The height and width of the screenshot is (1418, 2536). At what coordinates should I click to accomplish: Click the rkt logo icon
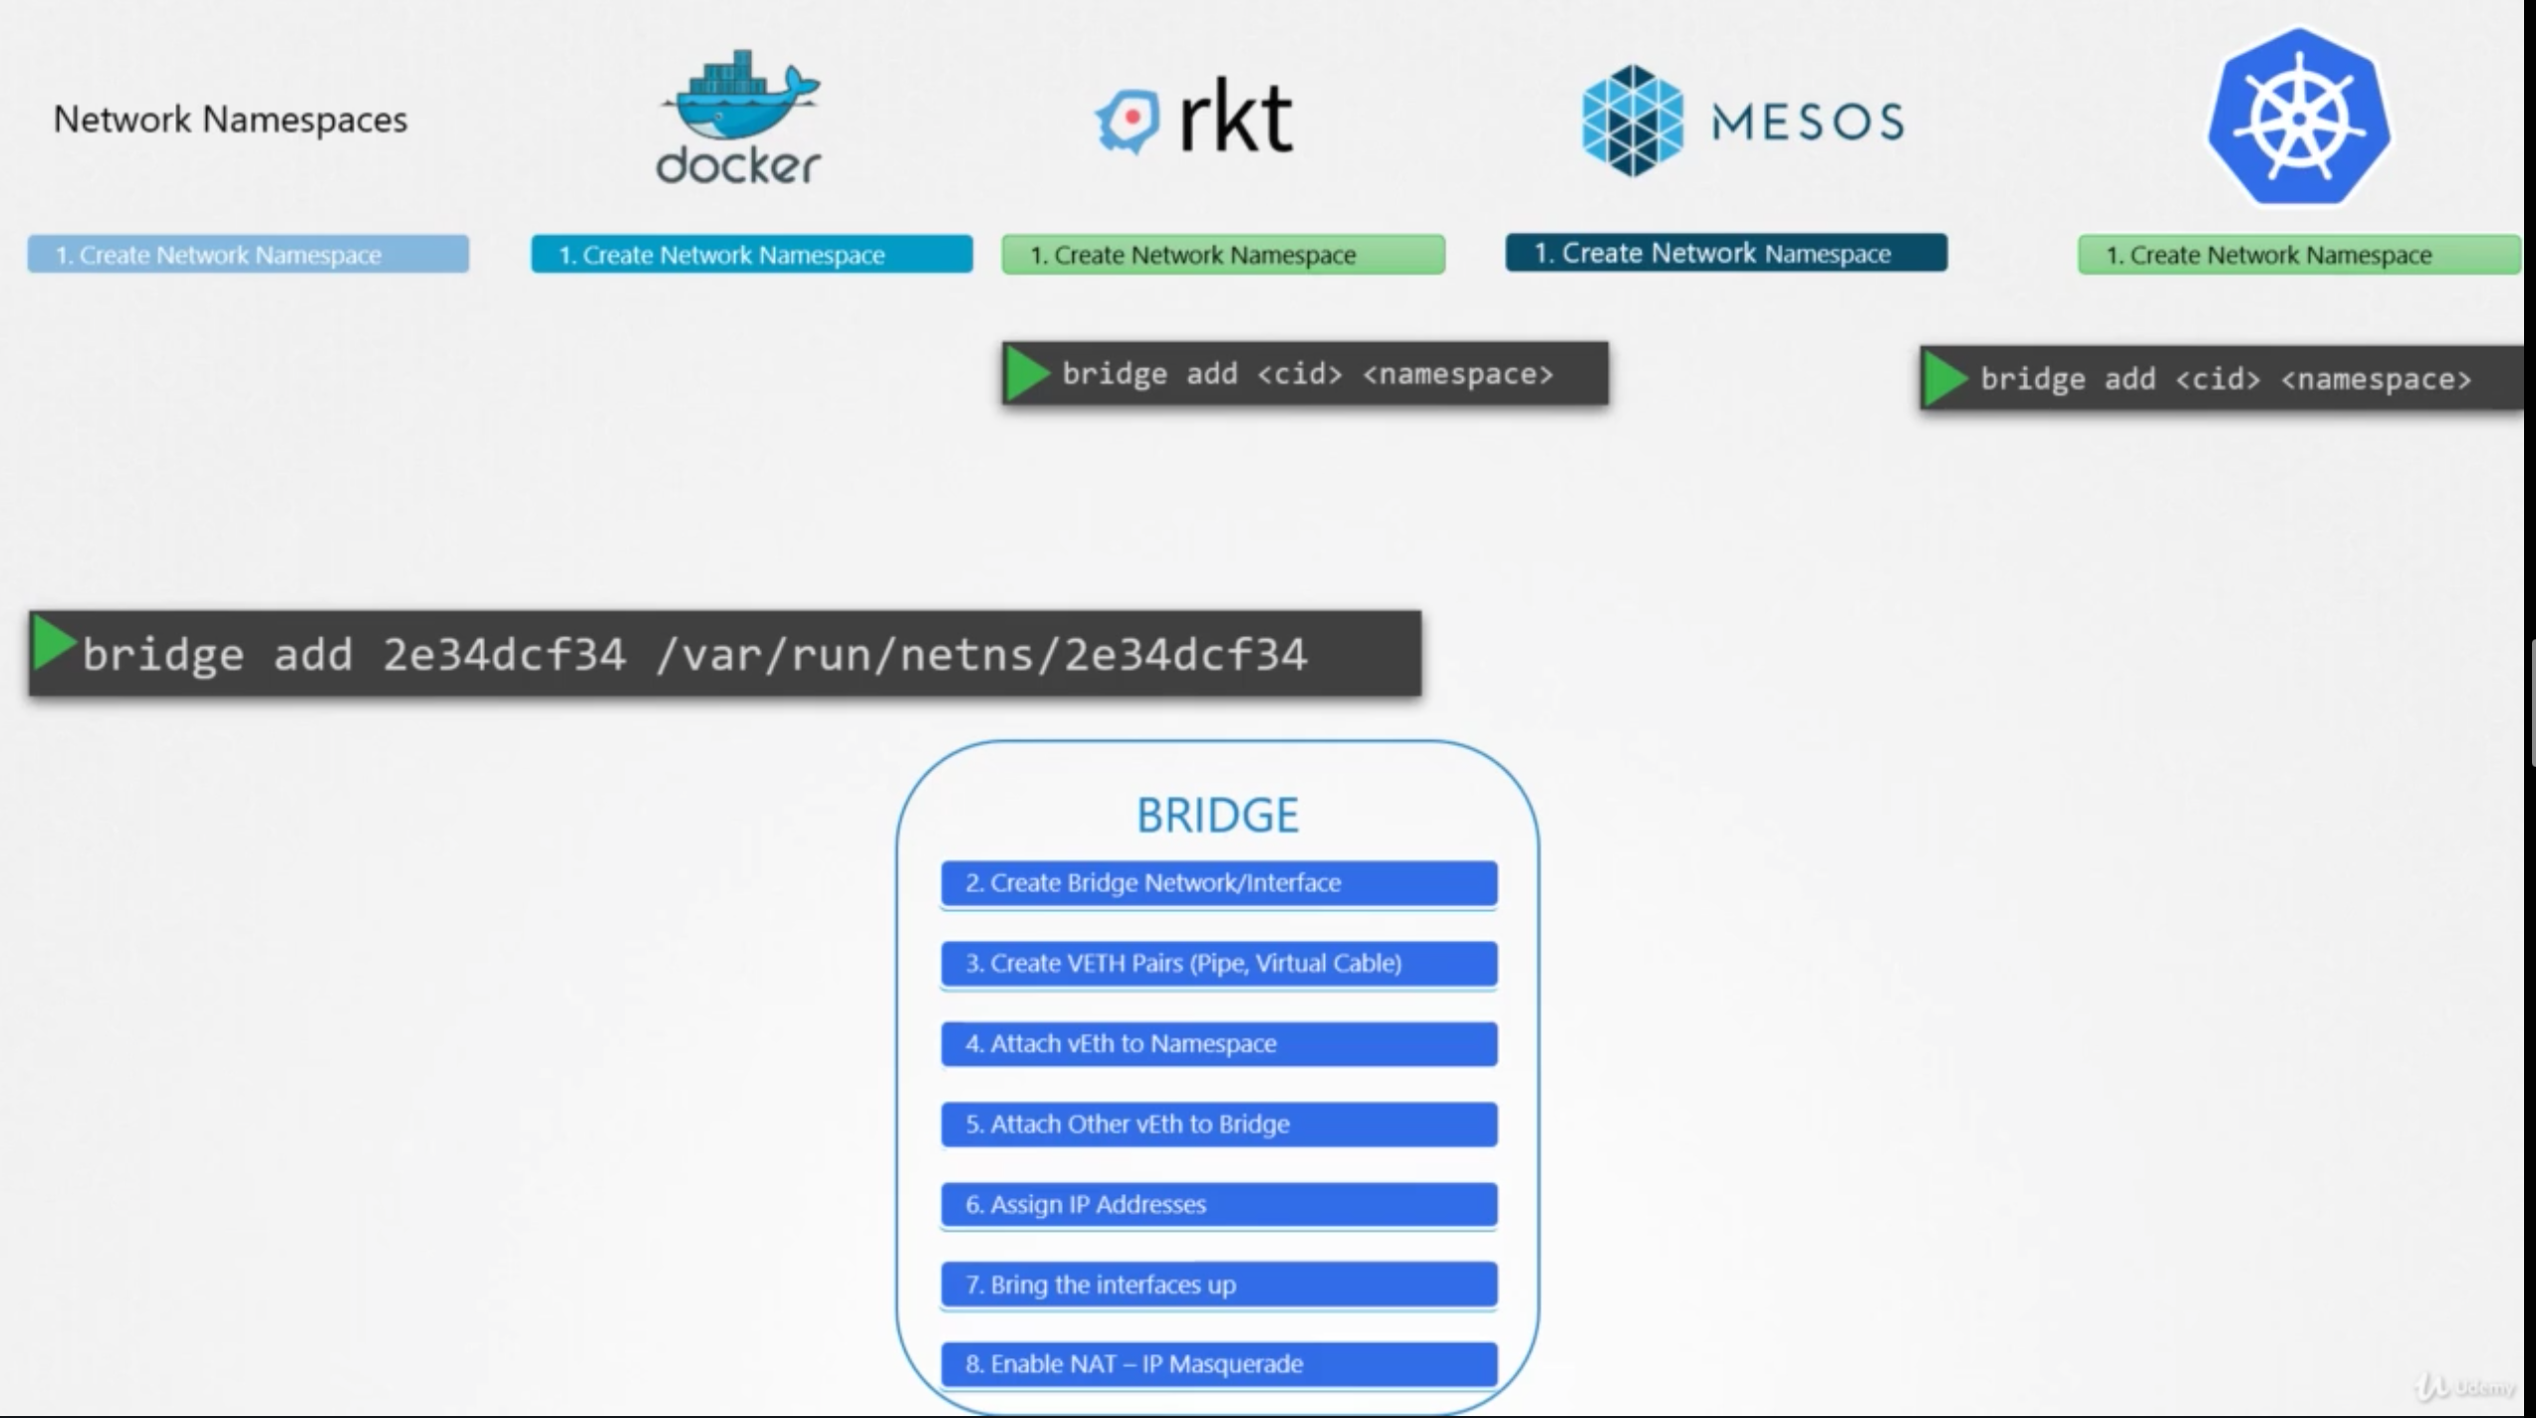click(x=1129, y=120)
